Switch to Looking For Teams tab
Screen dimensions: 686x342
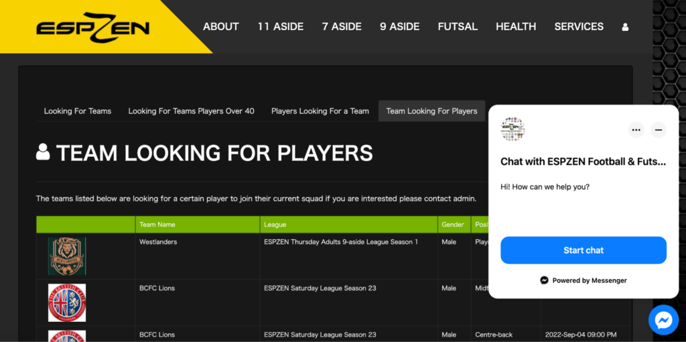click(78, 111)
